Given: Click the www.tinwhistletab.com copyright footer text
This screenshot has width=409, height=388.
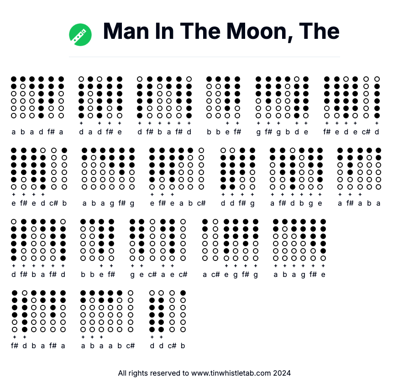Looking at the screenshot, I should pyautogui.click(x=204, y=373).
